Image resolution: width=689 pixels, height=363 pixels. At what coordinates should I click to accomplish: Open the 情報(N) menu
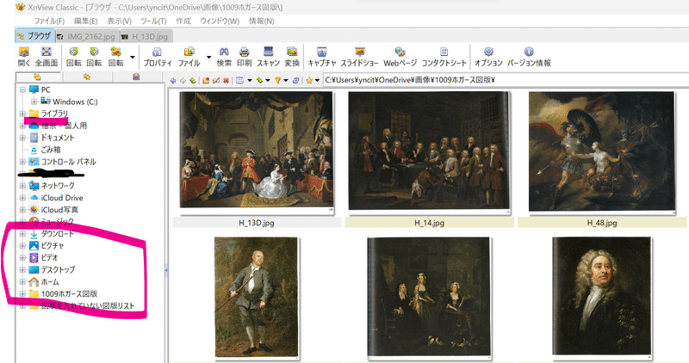point(262,21)
